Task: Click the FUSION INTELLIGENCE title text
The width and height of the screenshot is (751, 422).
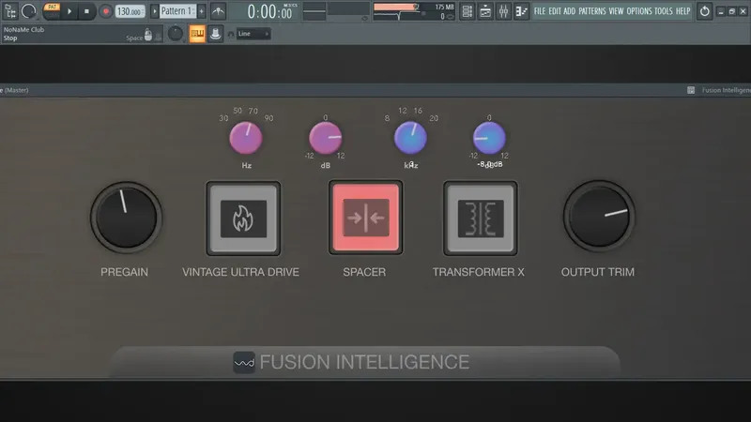Action: pos(364,362)
